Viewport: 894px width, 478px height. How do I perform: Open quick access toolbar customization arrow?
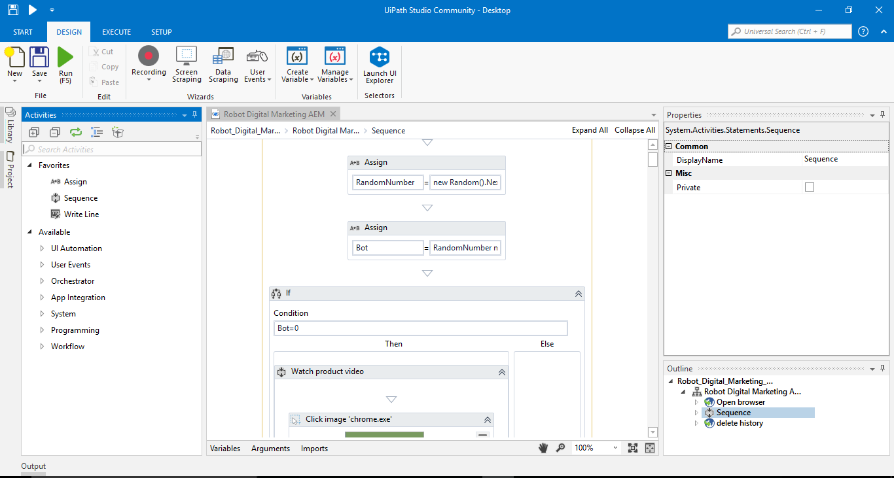pyautogui.click(x=52, y=10)
